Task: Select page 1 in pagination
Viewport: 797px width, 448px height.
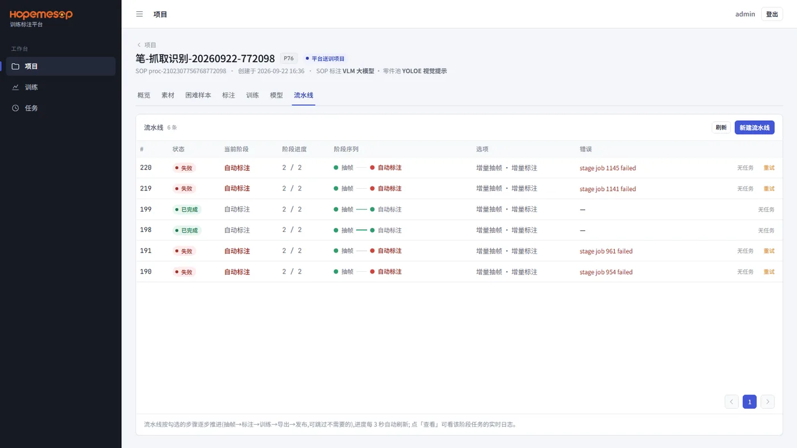Action: (x=750, y=402)
